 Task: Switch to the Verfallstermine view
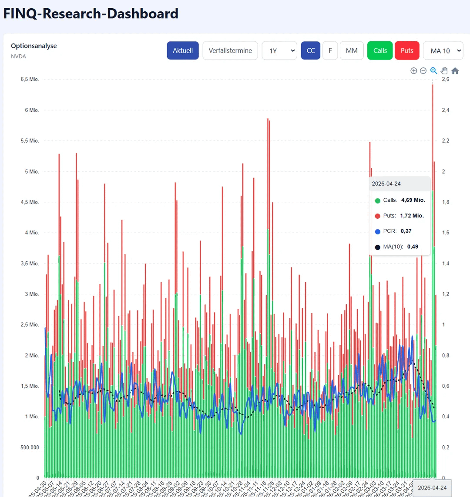point(230,50)
